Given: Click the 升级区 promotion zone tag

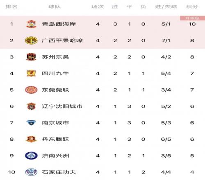Looking at the screenshot, I should [x=192, y=18].
